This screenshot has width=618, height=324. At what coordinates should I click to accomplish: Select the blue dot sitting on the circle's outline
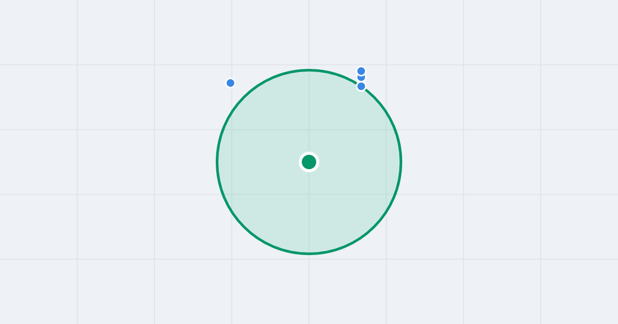point(361,86)
